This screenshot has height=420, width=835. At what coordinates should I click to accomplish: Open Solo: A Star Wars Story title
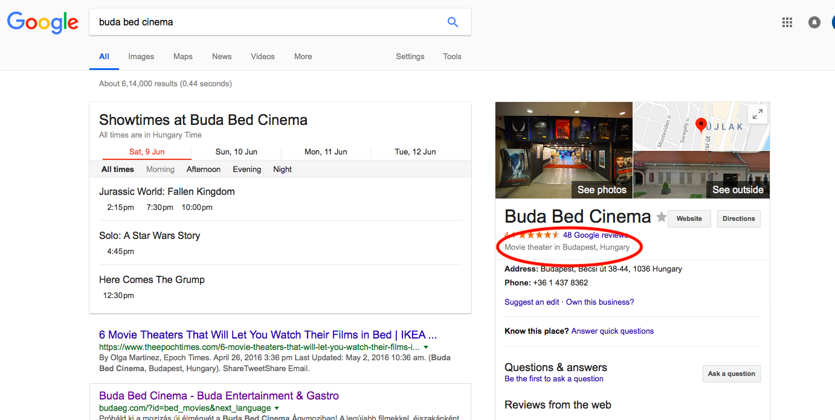[149, 235]
